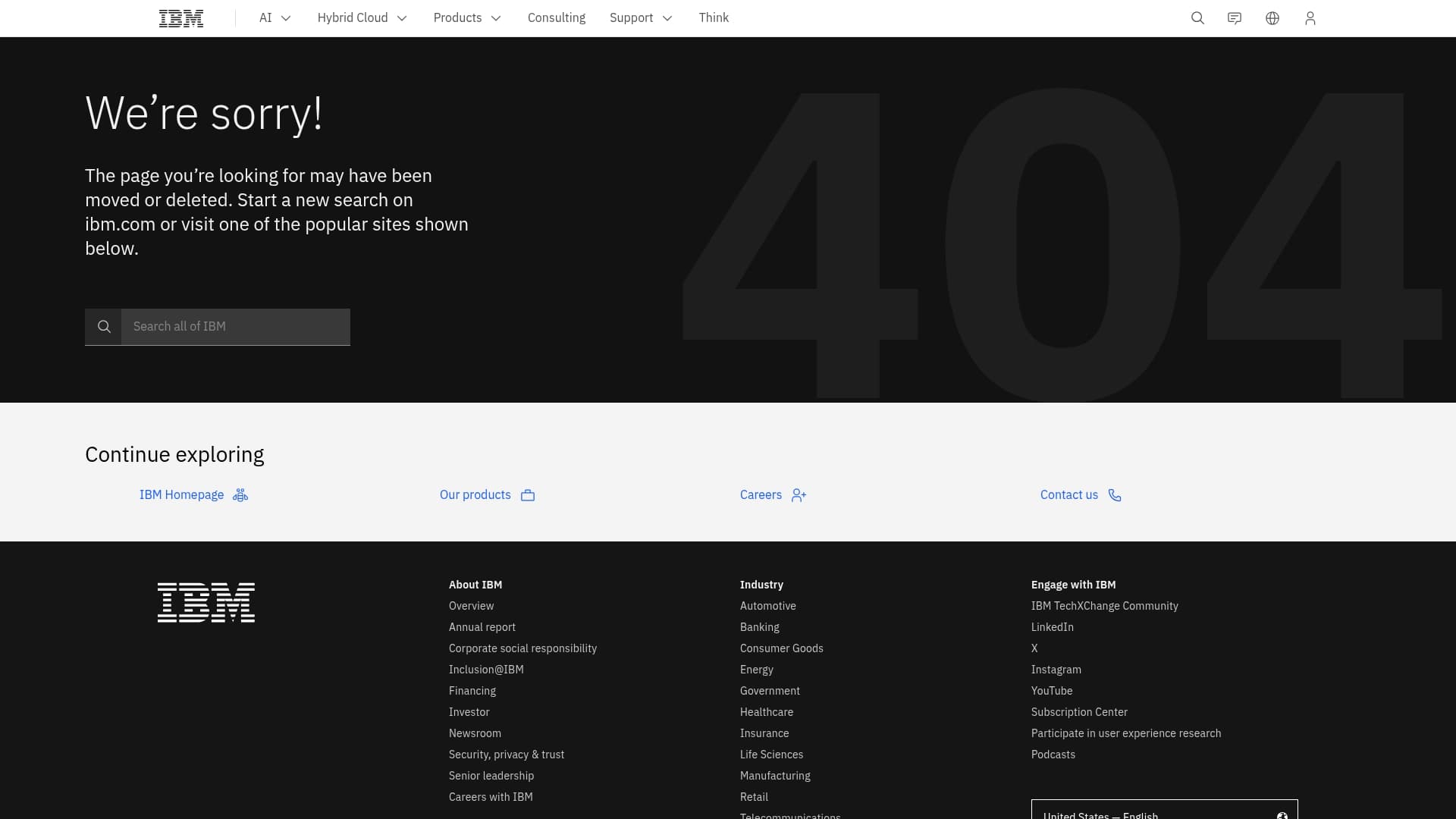Screen dimensions: 1456x819
Task: Open the Careers with IBM footer link
Action: click(491, 797)
